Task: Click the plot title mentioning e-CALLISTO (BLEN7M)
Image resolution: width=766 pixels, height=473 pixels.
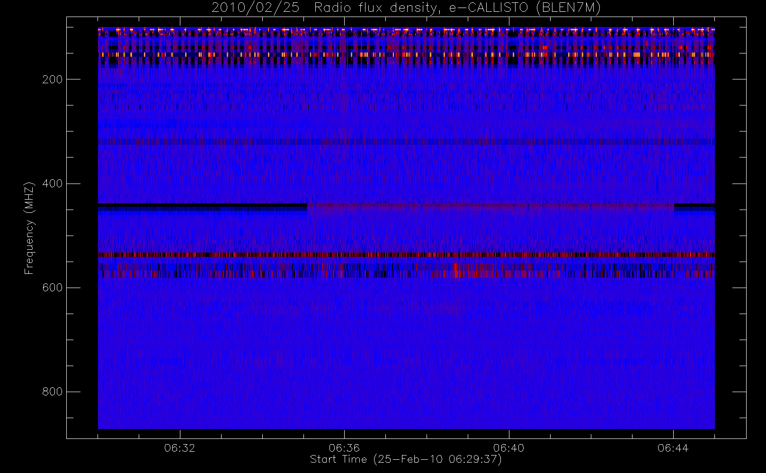Action: point(406,8)
